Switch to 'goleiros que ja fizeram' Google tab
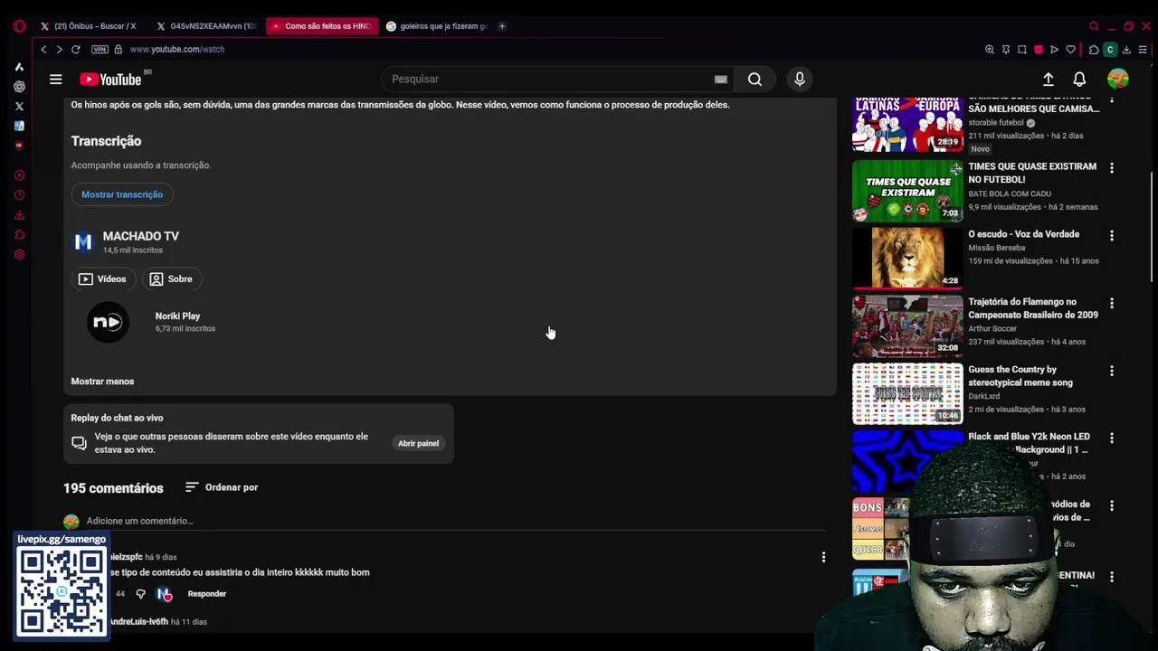The height and width of the screenshot is (651, 1158). point(437,26)
